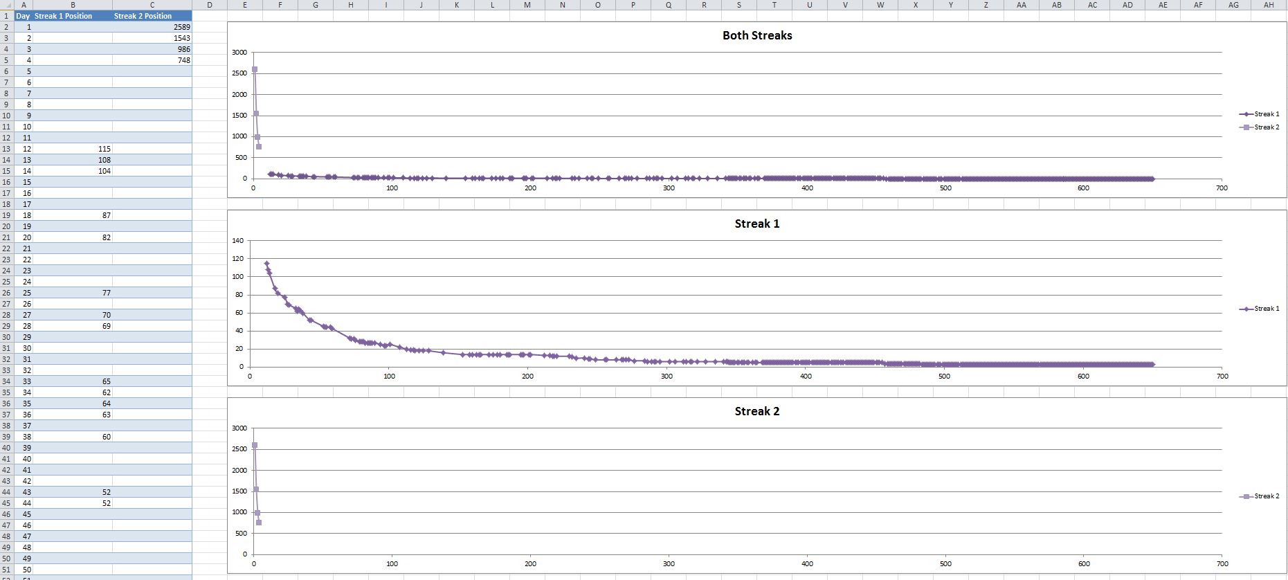Click the 140 axis label in Streak 1 chart
Image resolution: width=1288 pixels, height=580 pixels.
[x=237, y=241]
